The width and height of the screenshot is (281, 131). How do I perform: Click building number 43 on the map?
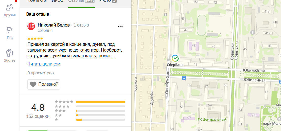(270, 46)
